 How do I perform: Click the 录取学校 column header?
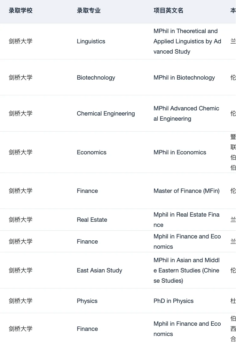click(20, 11)
